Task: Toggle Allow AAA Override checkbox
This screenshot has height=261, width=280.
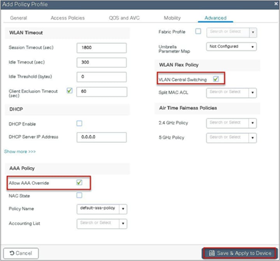Action: click(79, 182)
